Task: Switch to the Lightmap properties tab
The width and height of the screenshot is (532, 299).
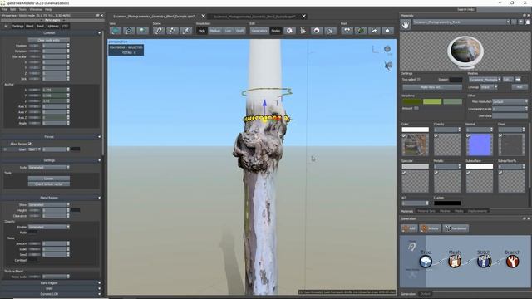Action: point(52,26)
